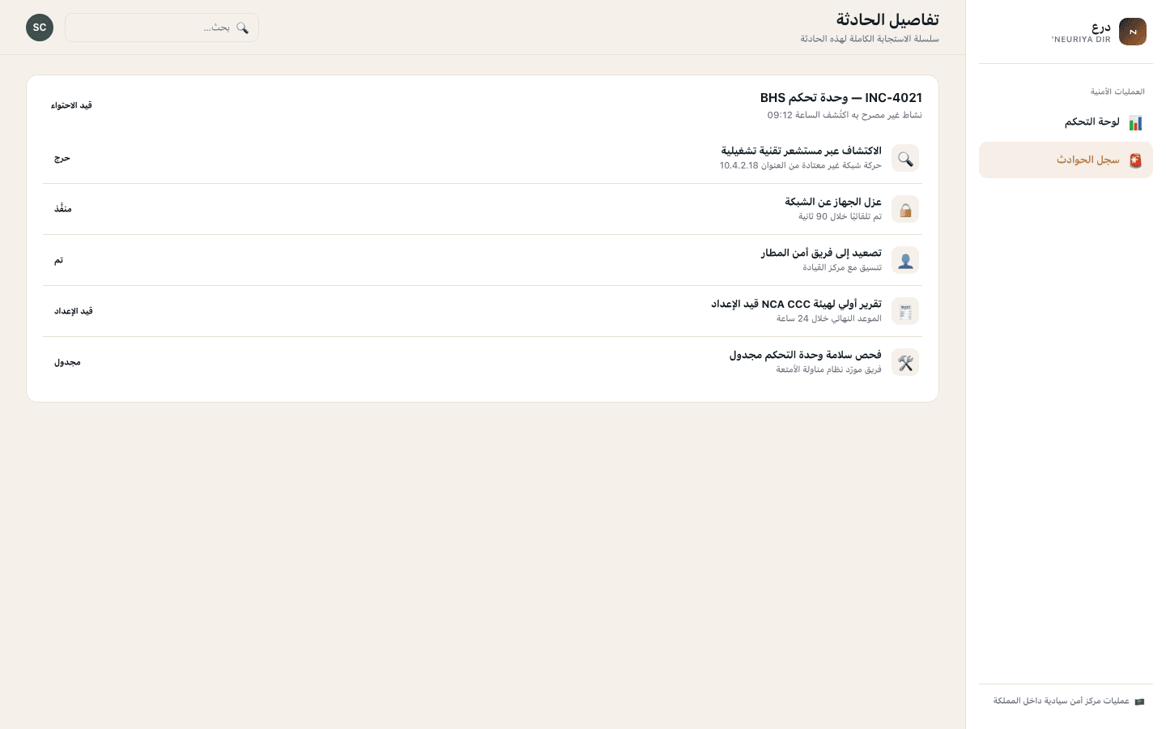Click the 10.4.2.18 address description line
The image size is (1166, 729).
tap(800, 165)
